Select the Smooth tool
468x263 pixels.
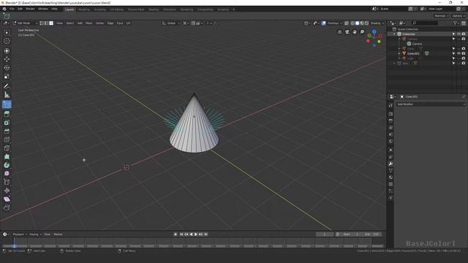point(7,174)
